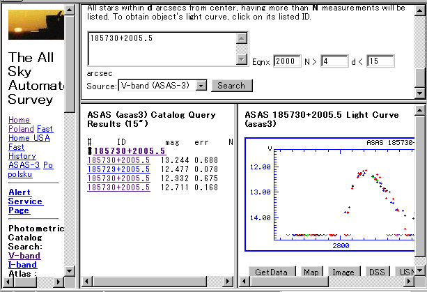The image size is (427, 292).
Task: Click the sidebar vertical scrollbar thumb
Action: (x=70, y=63)
